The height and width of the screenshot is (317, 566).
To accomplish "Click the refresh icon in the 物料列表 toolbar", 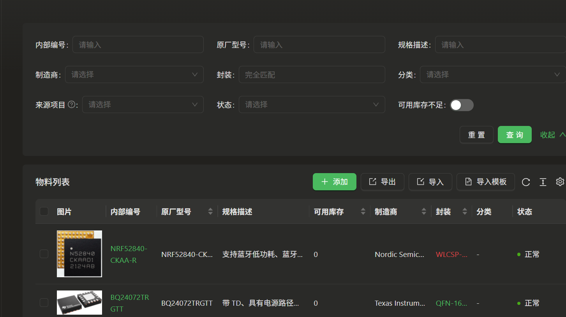I will point(526,182).
